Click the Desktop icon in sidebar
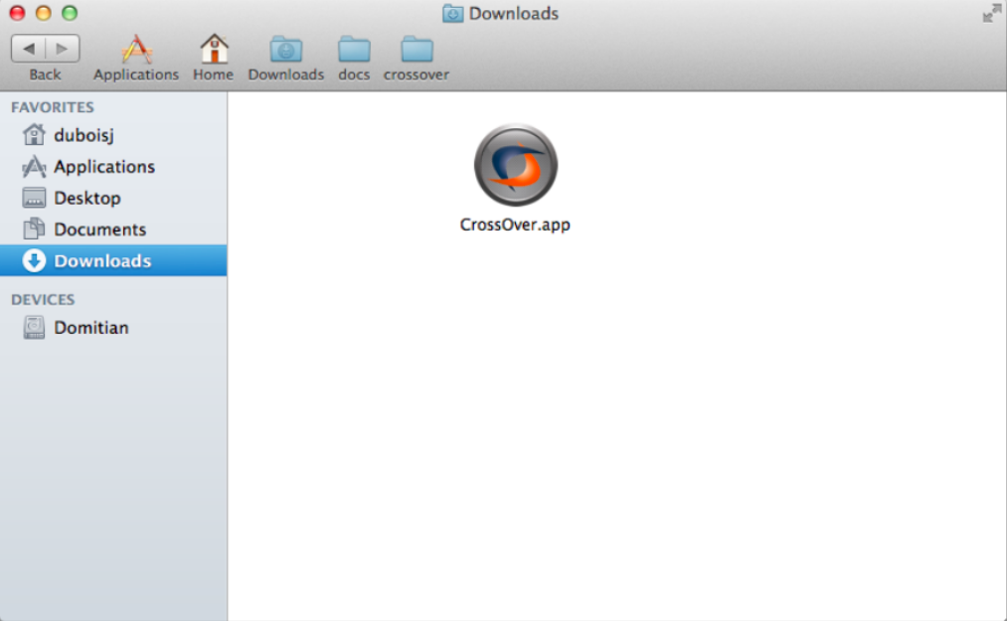 pos(34,198)
